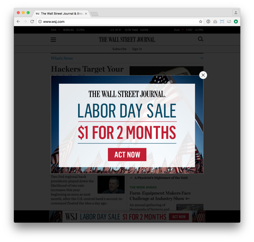The image size is (254, 242).
Task: Reload the page with refresh icon
Action: (32, 22)
